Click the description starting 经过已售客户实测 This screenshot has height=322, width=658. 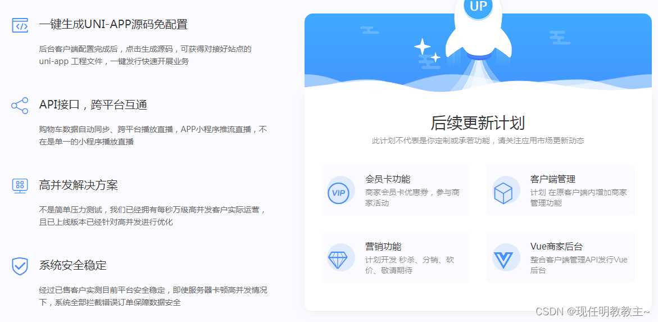[x=153, y=296]
